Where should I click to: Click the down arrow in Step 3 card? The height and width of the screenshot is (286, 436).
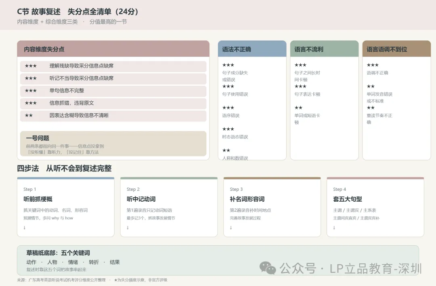[231, 228]
